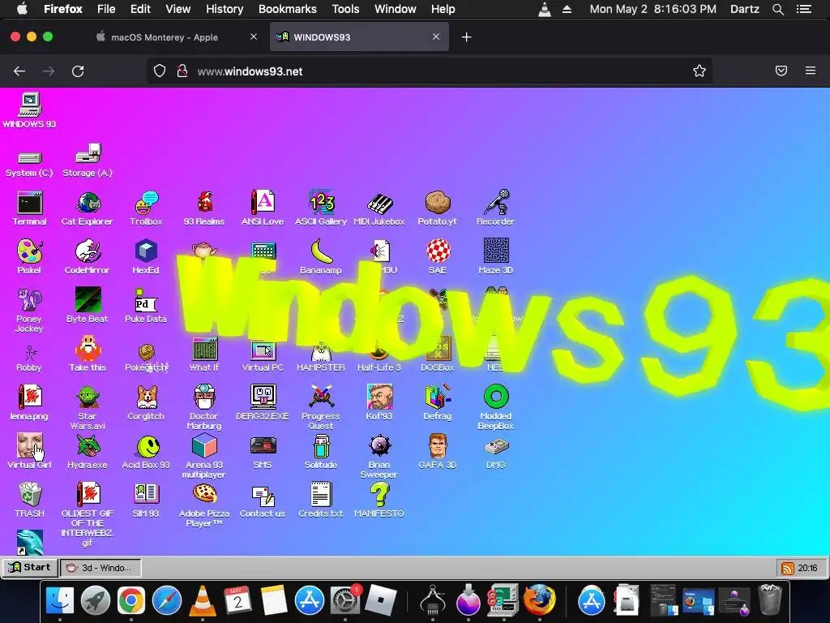The image size is (830, 623).
Task: Open the System (C:) drive
Action: pos(30,164)
